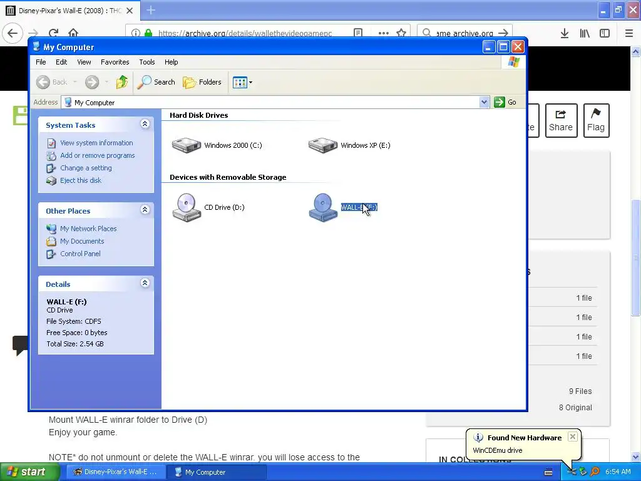Click the new hardware tray icon

pyautogui.click(x=572, y=472)
